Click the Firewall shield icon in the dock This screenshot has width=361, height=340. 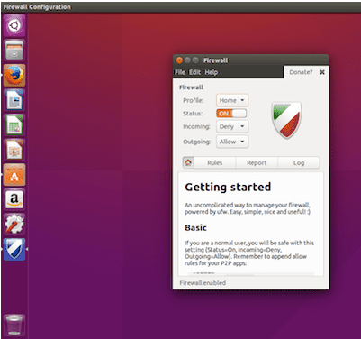14,250
